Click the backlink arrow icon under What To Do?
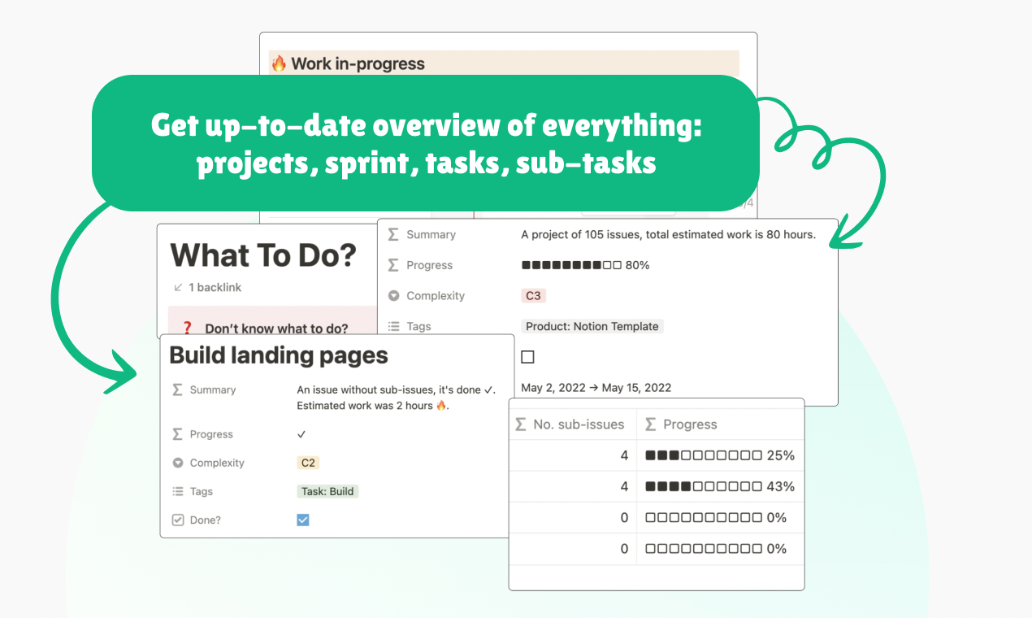This screenshot has width=1032, height=618. (x=178, y=287)
